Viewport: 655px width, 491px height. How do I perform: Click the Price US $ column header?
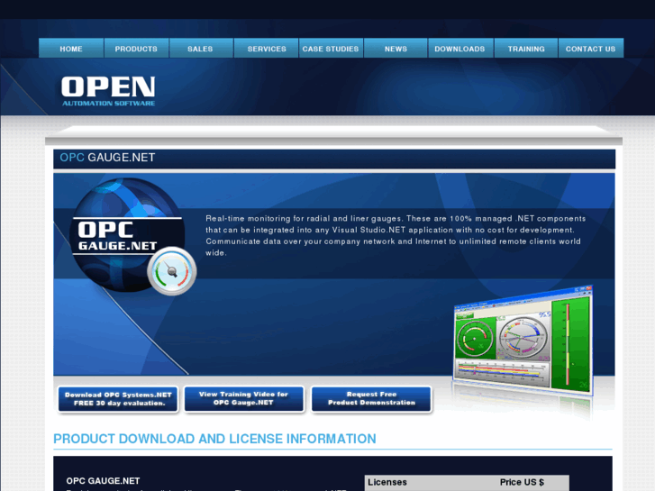click(x=522, y=482)
